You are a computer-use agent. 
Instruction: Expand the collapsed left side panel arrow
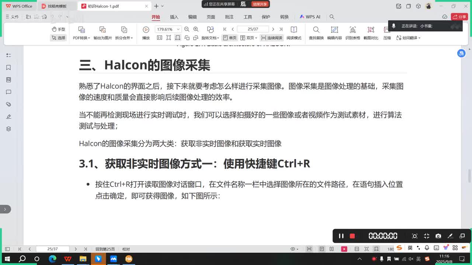[x=5, y=209]
